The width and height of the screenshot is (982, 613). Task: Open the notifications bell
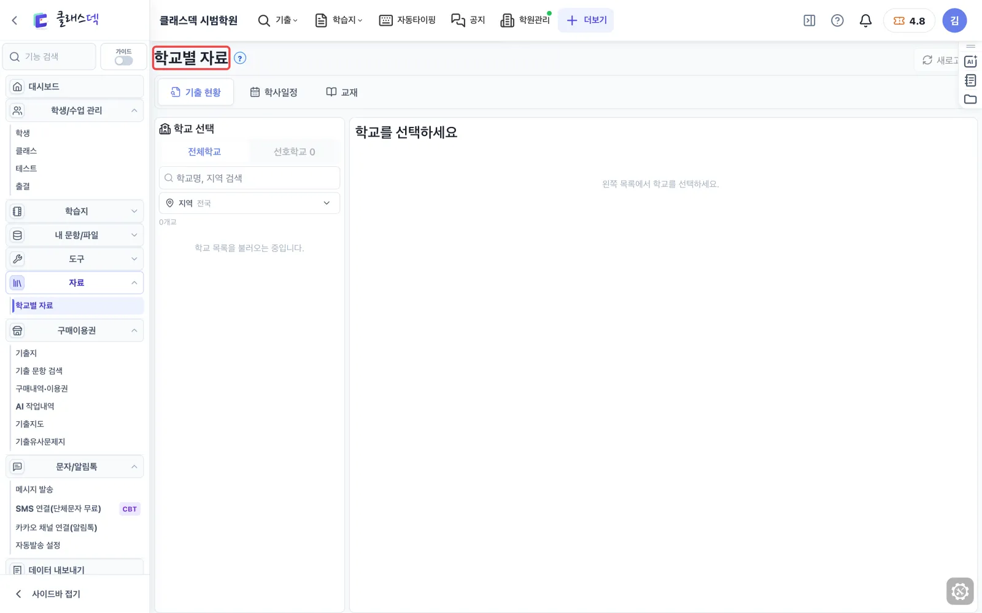pos(865,20)
